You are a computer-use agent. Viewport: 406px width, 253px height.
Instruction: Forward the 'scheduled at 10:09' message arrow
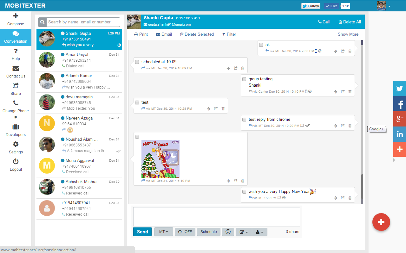click(x=228, y=68)
